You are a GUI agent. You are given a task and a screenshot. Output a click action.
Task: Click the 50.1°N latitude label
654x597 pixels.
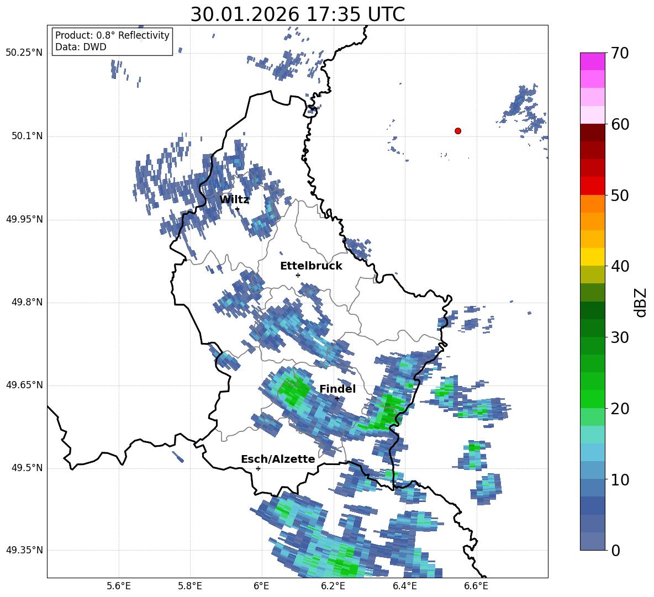[x=27, y=136]
